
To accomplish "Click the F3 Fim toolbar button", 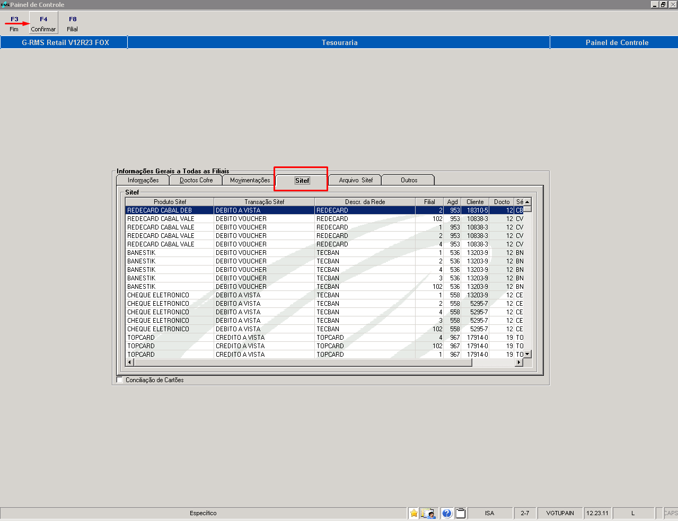I will (14, 24).
